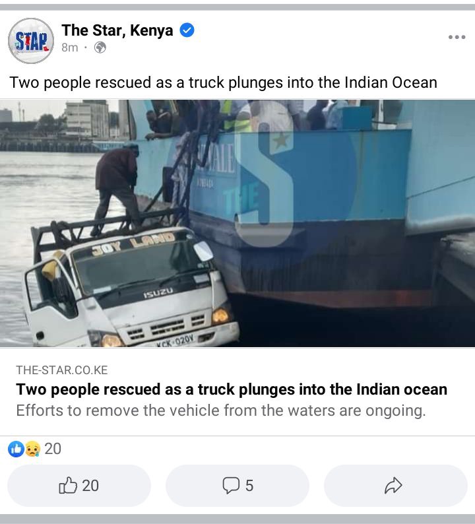
Task: Open comments with the speech bubble button
Action: point(237,486)
